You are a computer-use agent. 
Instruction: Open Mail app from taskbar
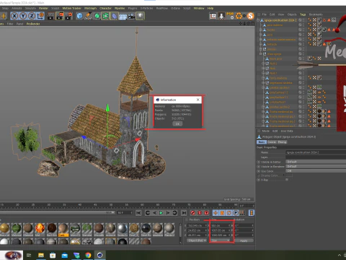64,255
